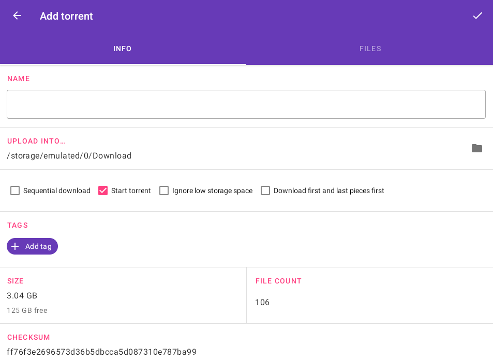This screenshot has width=493, height=364.
Task: Switch to the Files tab
Action: coord(370,49)
